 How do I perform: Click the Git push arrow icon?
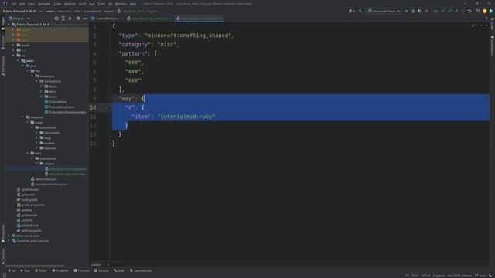pos(456,11)
